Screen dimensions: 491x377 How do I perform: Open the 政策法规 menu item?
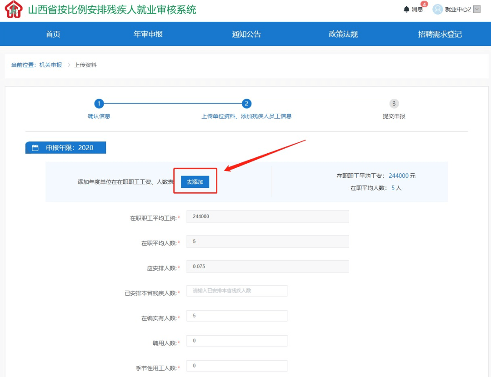(x=343, y=34)
